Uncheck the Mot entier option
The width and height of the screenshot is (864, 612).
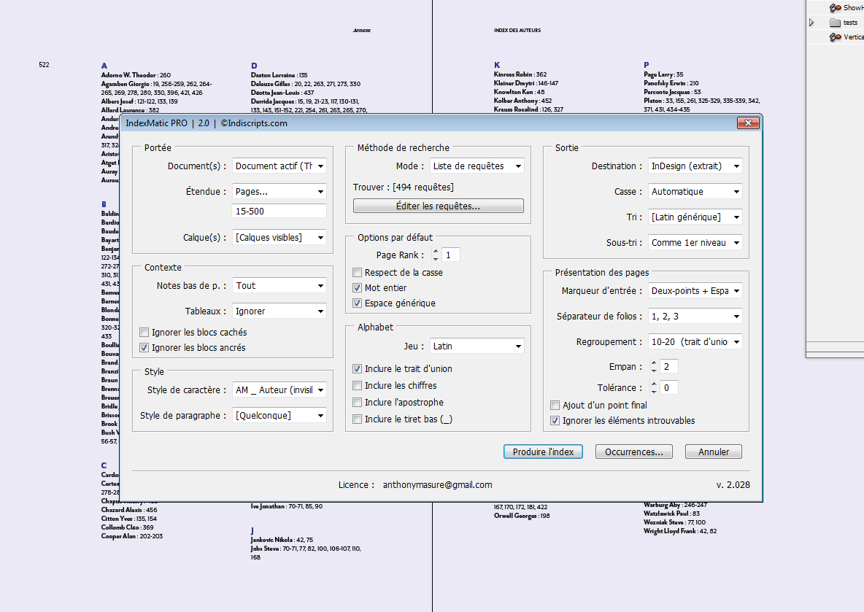pyautogui.click(x=358, y=288)
